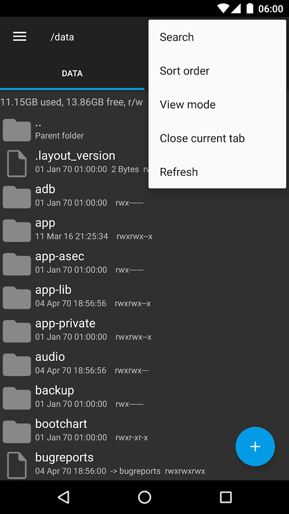The image size is (289, 514).
Task: Tap the app-private folder icon
Action: coord(17,331)
